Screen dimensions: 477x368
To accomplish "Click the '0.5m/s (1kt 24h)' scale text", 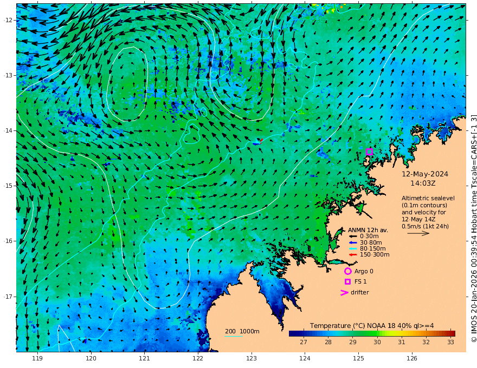I will (425, 226).
